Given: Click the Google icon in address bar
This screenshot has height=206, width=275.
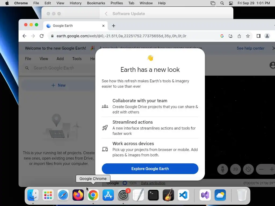Looking at the screenshot, I should tap(222, 36).
